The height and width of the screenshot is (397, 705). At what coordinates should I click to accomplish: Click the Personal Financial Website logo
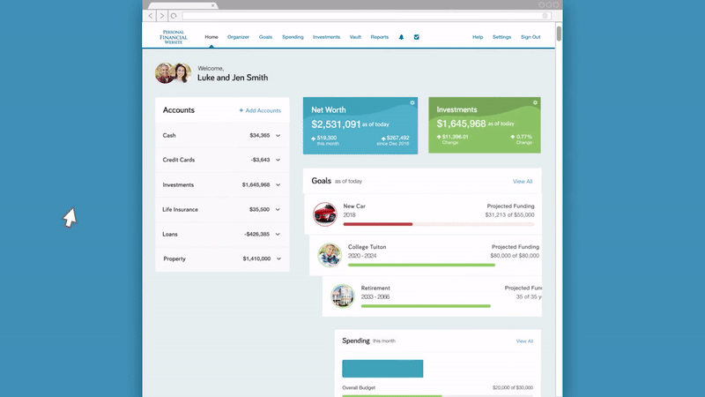click(173, 37)
